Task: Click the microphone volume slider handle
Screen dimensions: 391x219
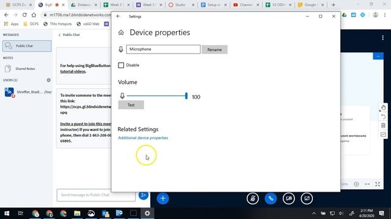Action: pyautogui.click(x=186, y=96)
